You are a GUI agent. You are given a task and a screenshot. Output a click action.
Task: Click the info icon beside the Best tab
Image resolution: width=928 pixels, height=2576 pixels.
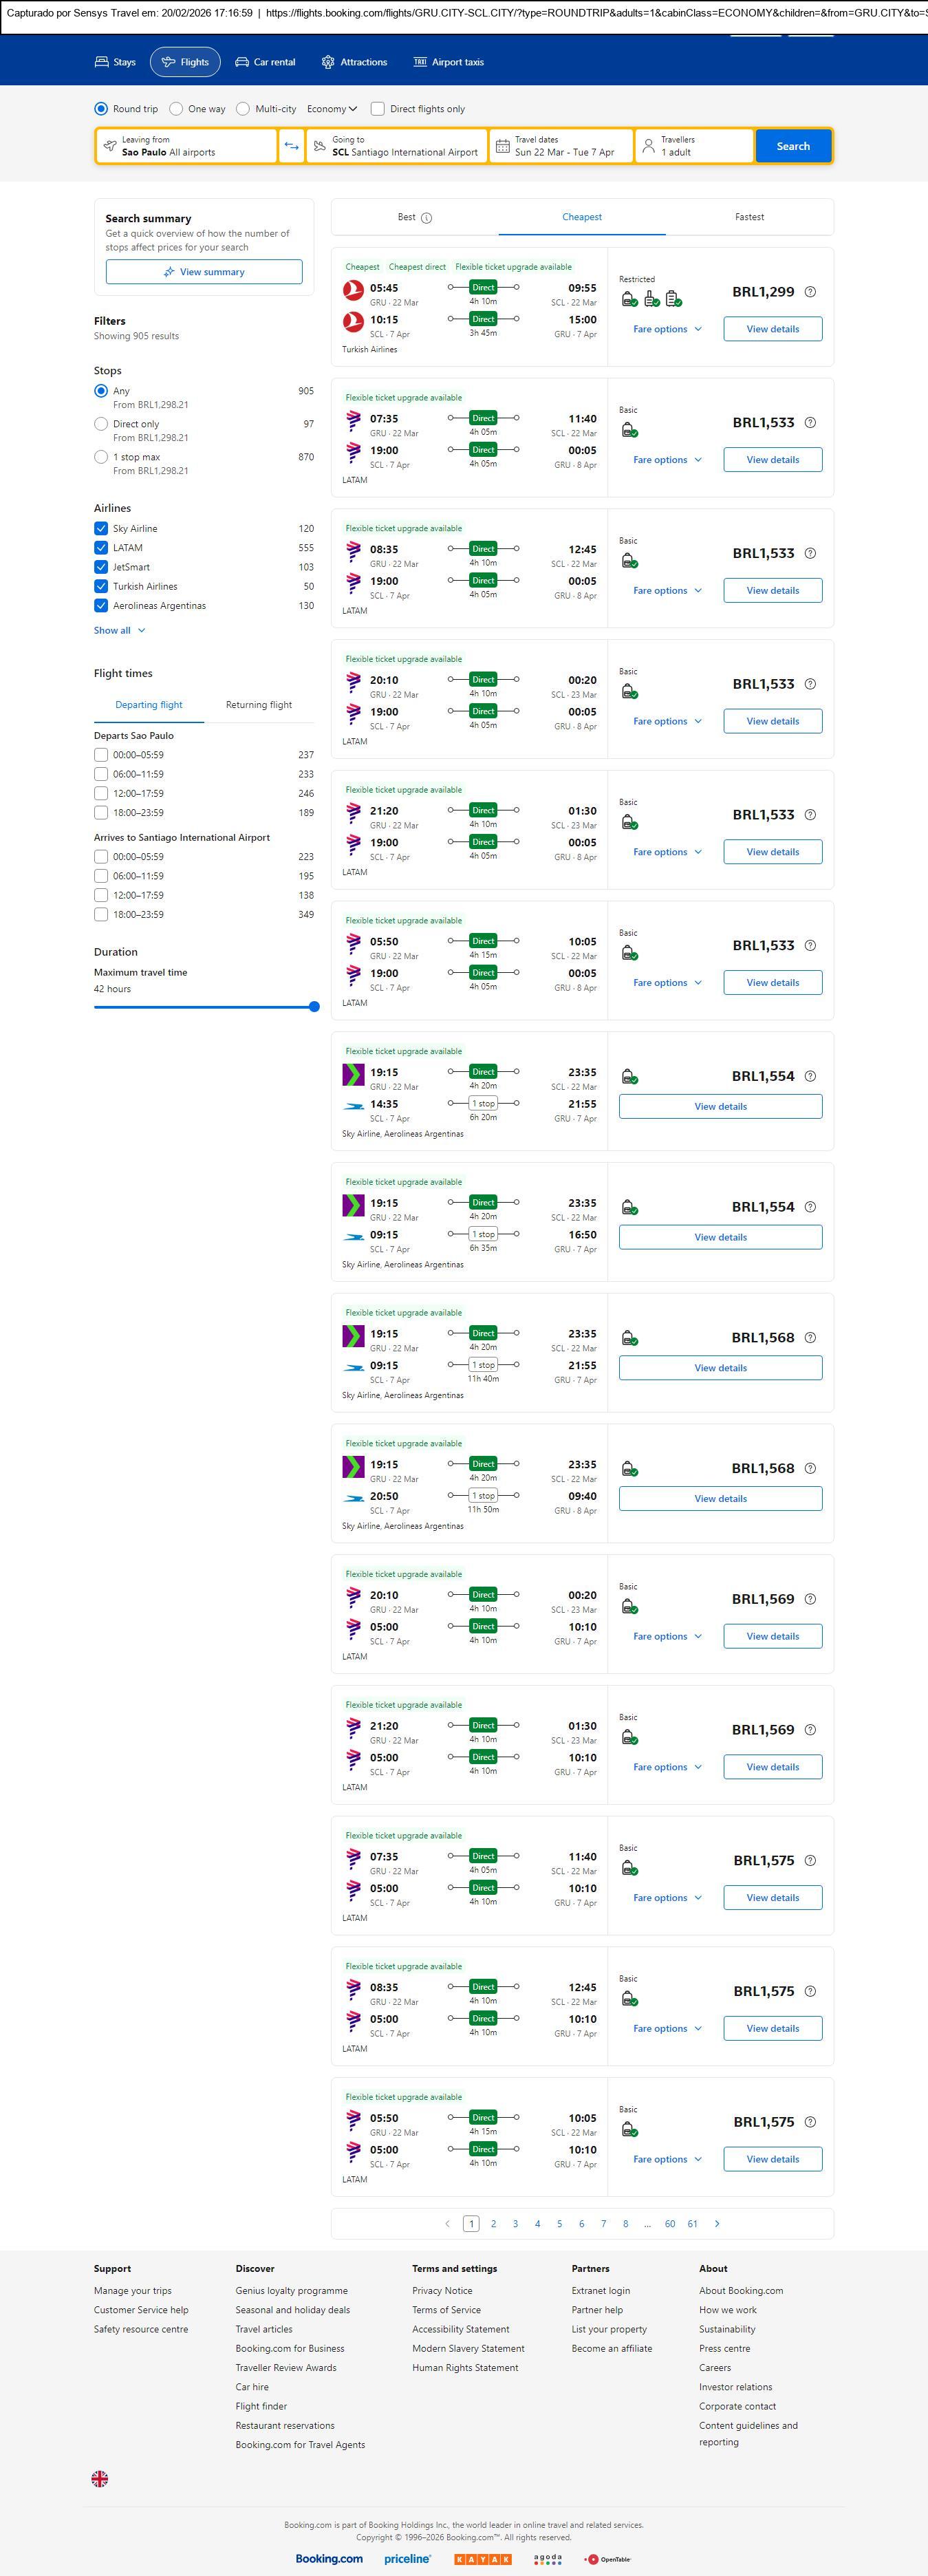427,218
